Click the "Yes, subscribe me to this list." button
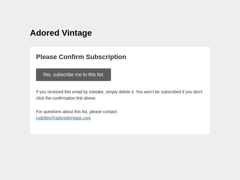240x180 pixels. pos(73,75)
